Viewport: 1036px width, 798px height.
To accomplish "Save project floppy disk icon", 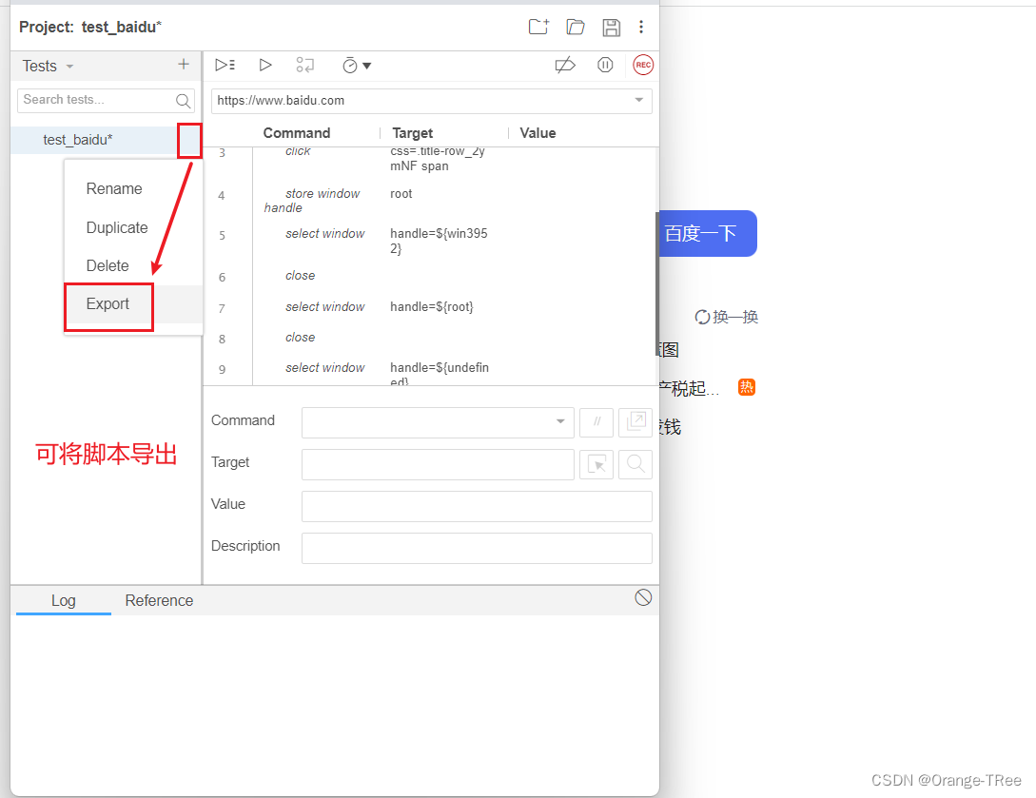I will (x=611, y=27).
